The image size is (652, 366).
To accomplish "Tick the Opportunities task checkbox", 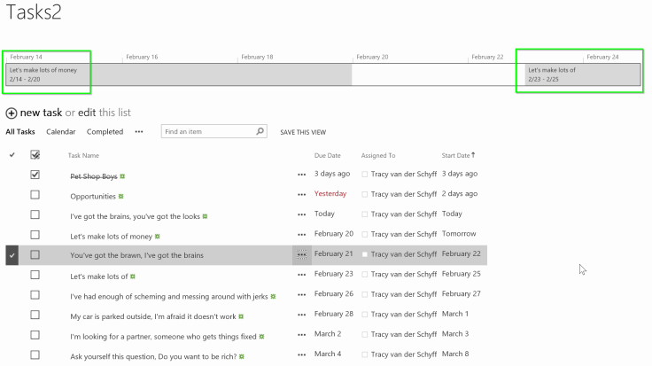I will [35, 195].
